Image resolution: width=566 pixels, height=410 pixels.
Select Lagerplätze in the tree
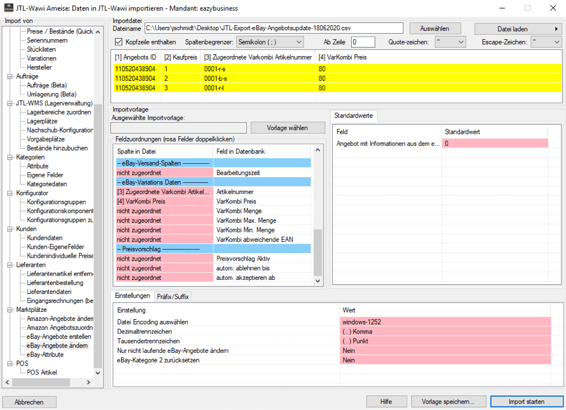42,121
